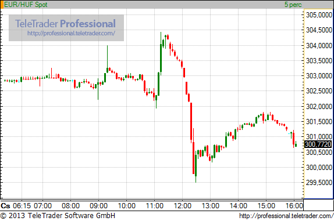Viewport: 334px width, 221px height.
Task: Click the 12:00 time axis marker
Action: (183, 206)
